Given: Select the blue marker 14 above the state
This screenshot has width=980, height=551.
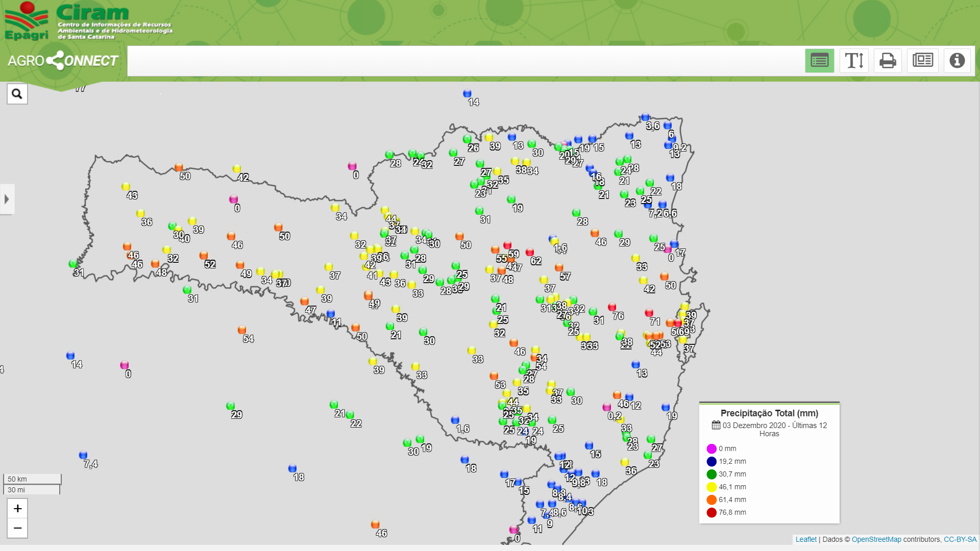Looking at the screenshot, I should 467,93.
